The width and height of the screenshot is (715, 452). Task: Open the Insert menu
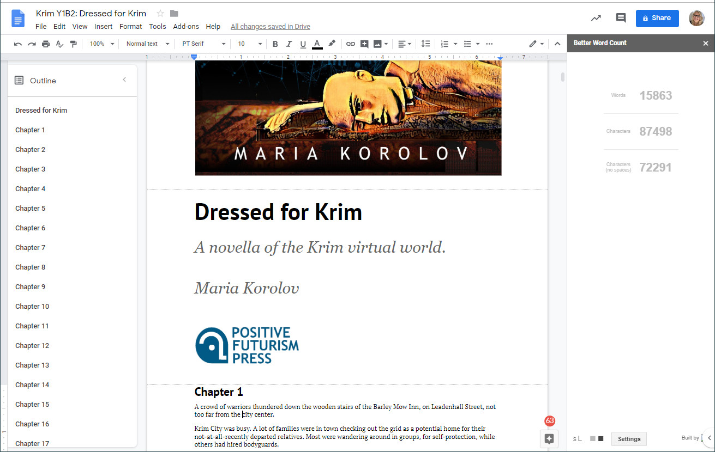coord(104,27)
